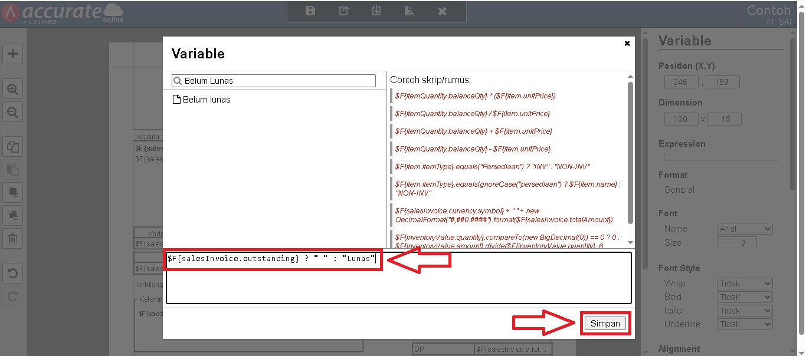806x356 pixels.
Task: Click the trash delete icon on sidebar
Action: coord(12,239)
